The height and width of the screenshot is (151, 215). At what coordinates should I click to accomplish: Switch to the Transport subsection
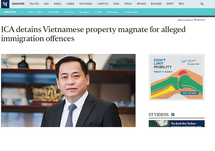[84, 12]
